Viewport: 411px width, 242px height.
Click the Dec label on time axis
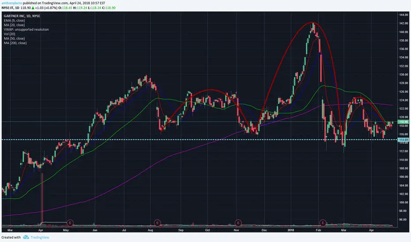264,230
